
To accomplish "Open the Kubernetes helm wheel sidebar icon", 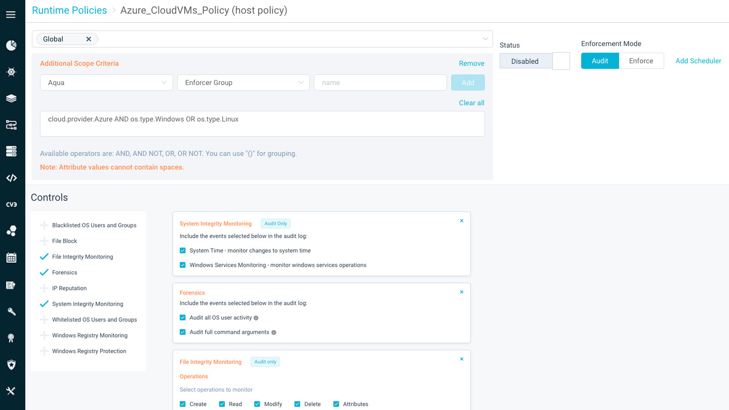I will (x=11, y=72).
